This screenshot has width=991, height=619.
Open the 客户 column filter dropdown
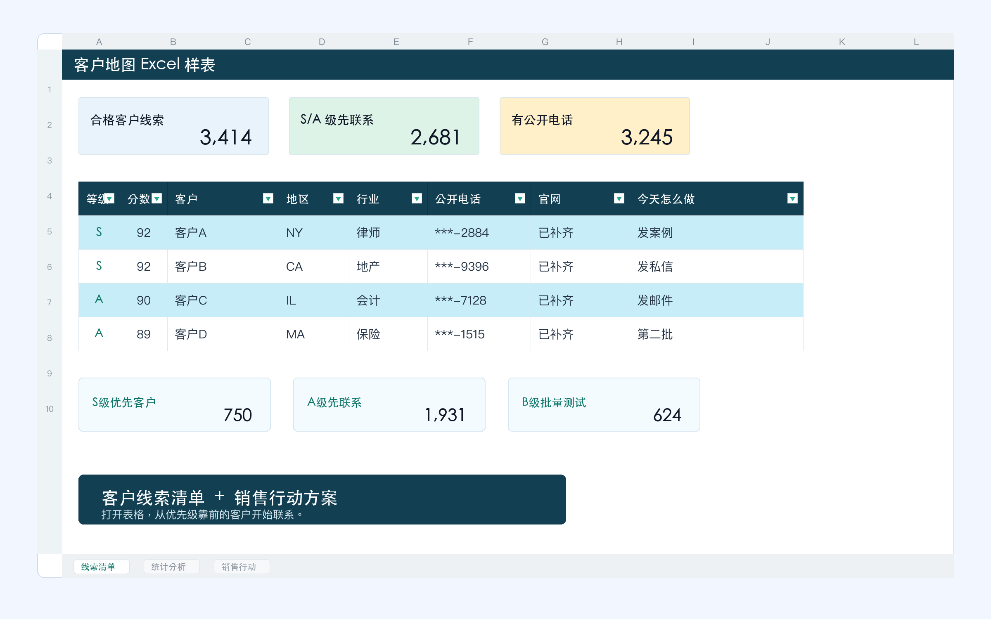tap(268, 199)
